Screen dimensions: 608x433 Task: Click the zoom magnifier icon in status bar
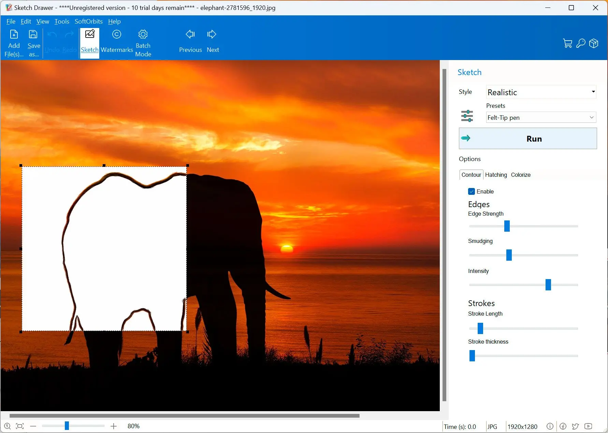(x=7, y=426)
